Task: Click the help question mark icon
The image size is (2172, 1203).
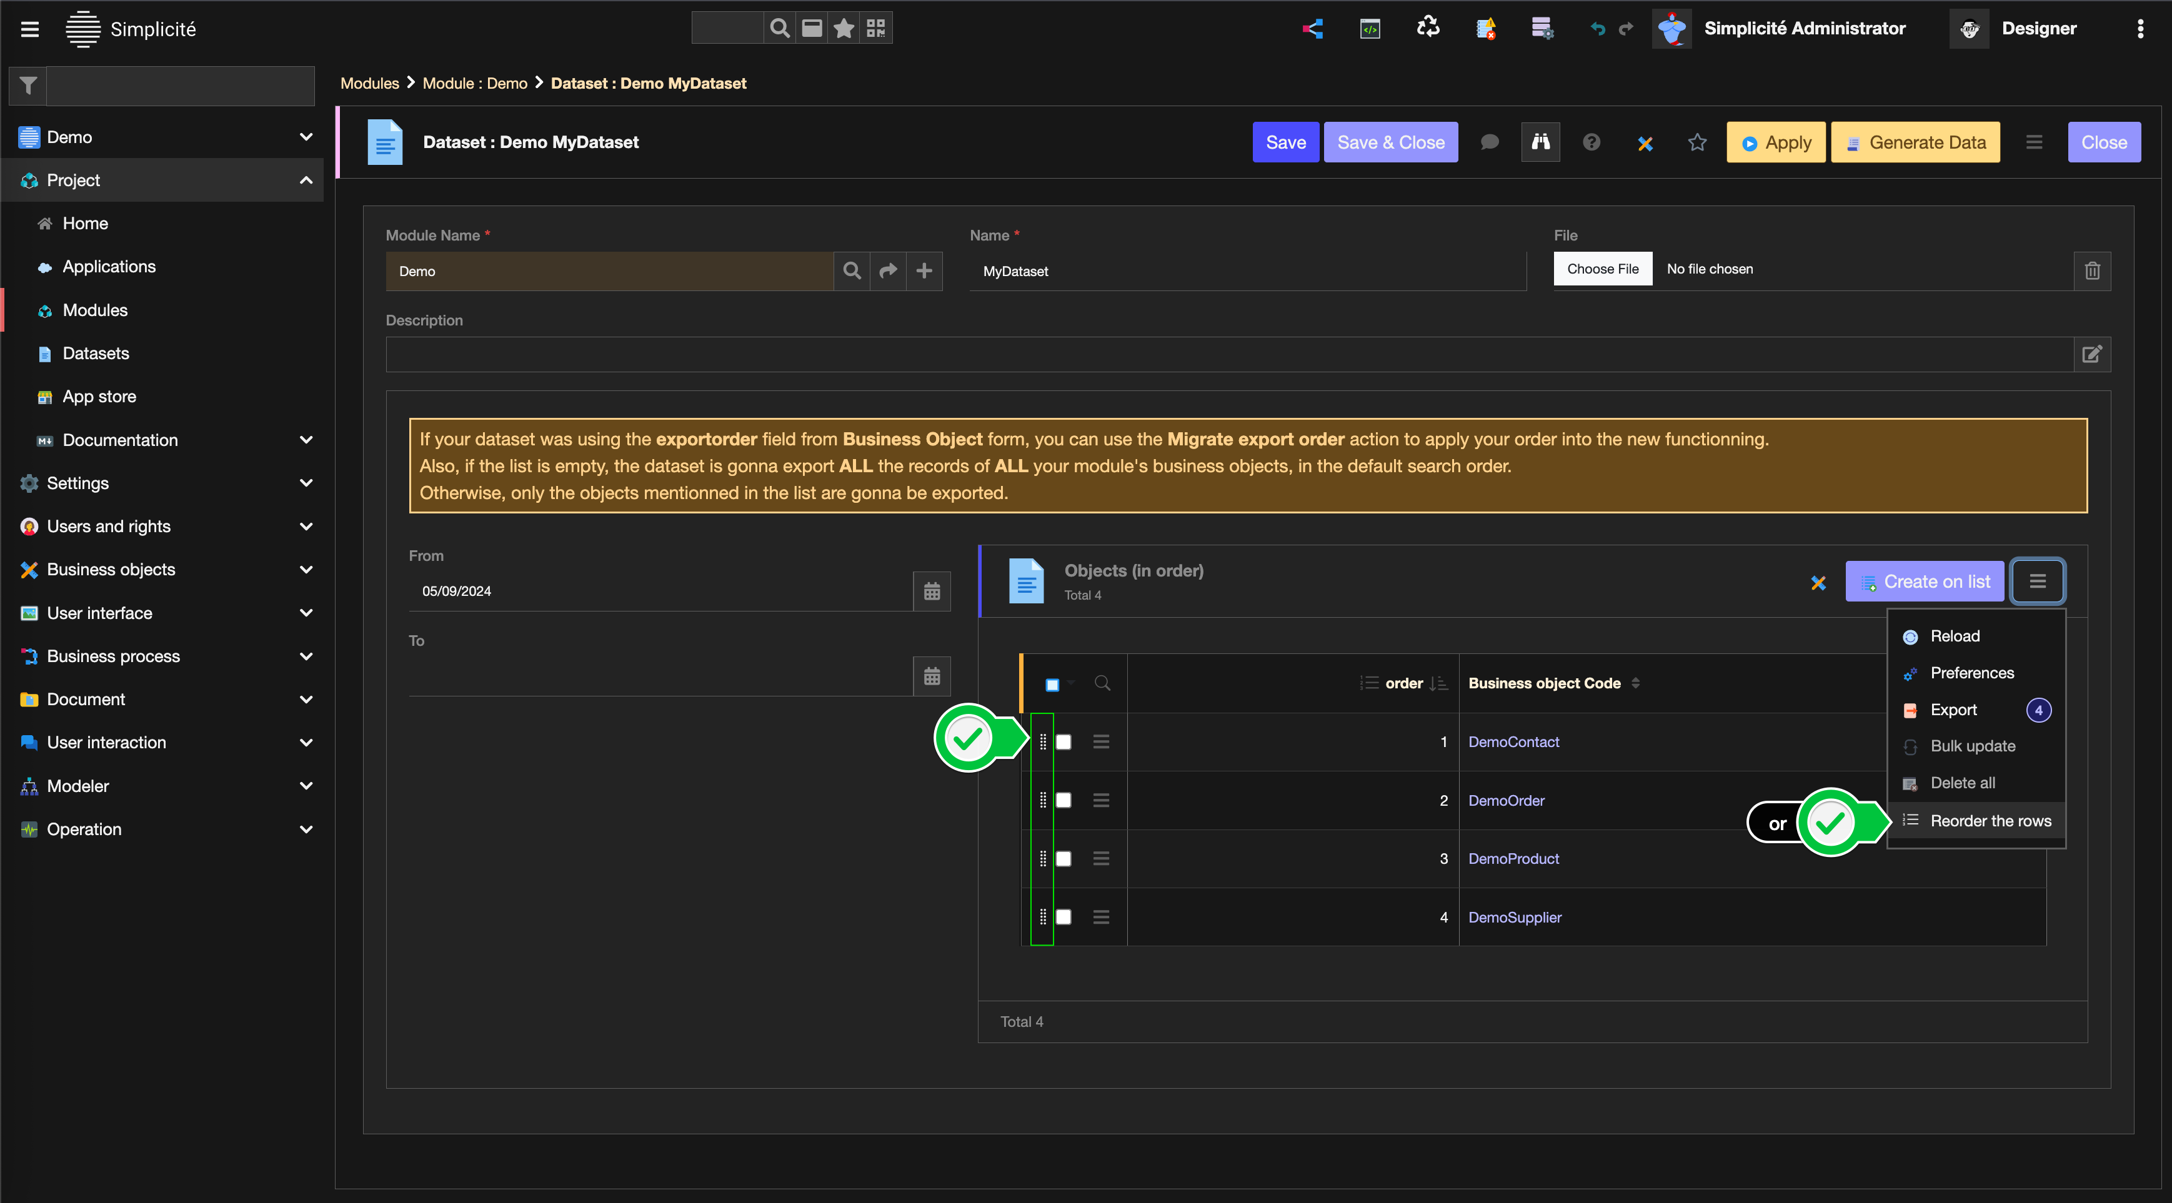Action: tap(1591, 142)
